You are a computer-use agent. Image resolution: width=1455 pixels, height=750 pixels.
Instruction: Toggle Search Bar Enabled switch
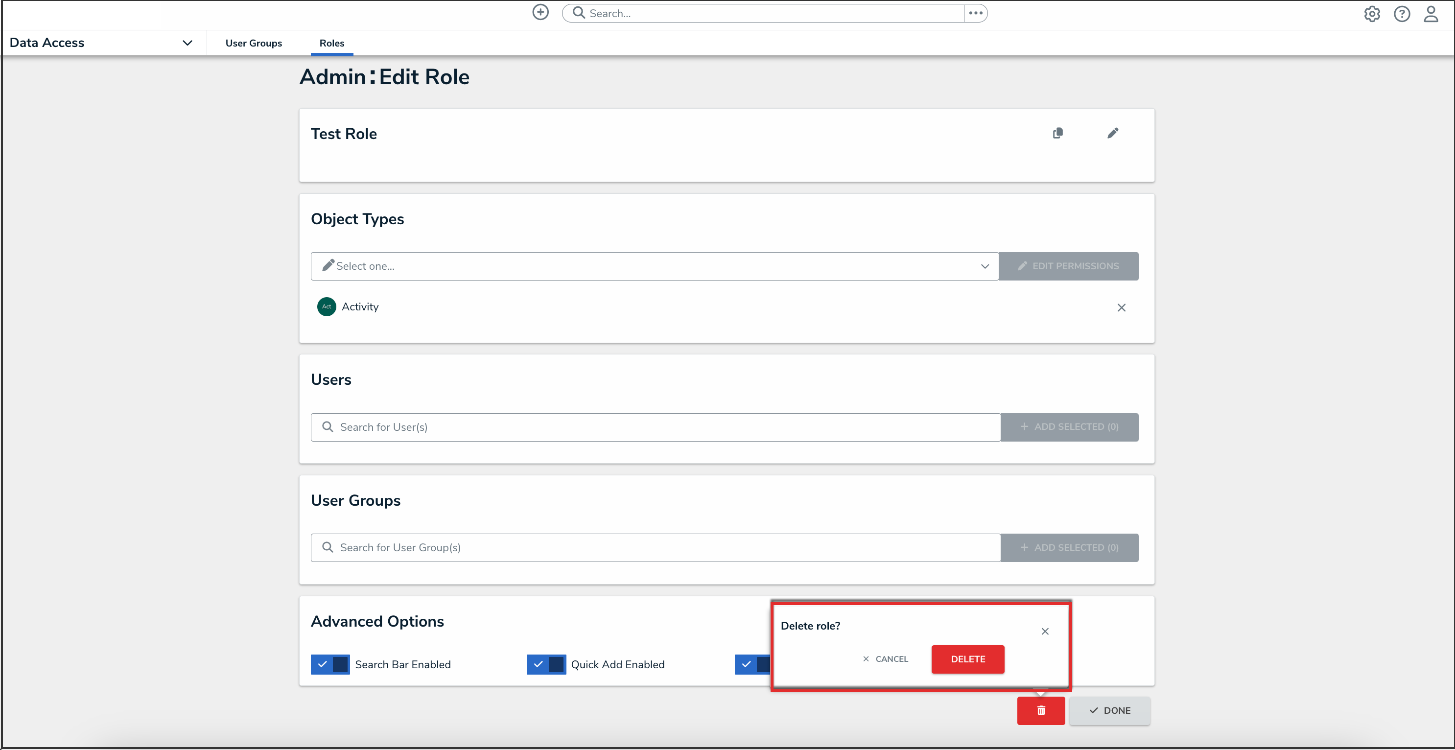pos(330,664)
